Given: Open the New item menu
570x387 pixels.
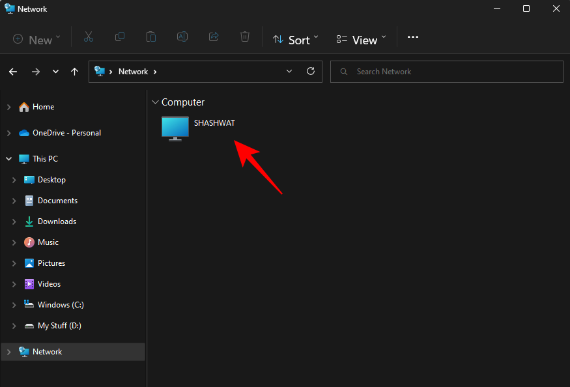Looking at the screenshot, I should pyautogui.click(x=36, y=39).
